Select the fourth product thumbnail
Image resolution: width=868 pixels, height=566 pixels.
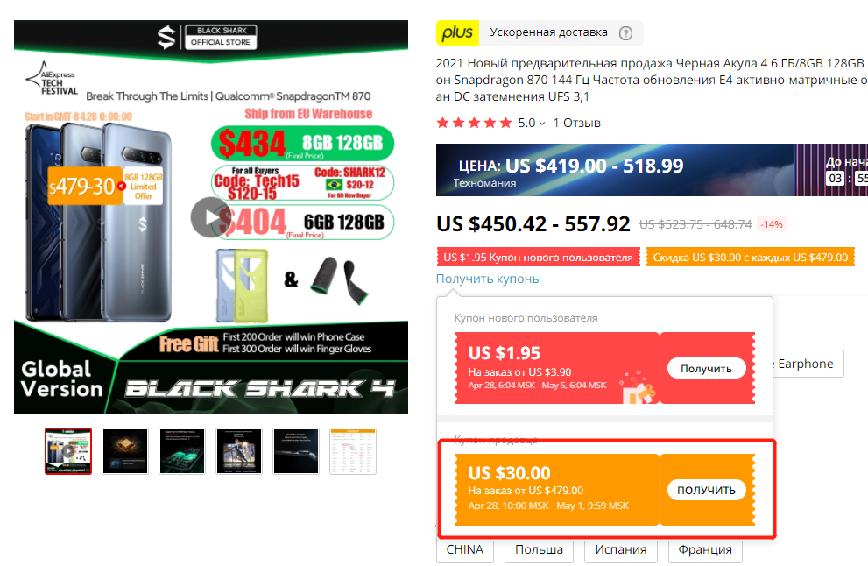238,451
